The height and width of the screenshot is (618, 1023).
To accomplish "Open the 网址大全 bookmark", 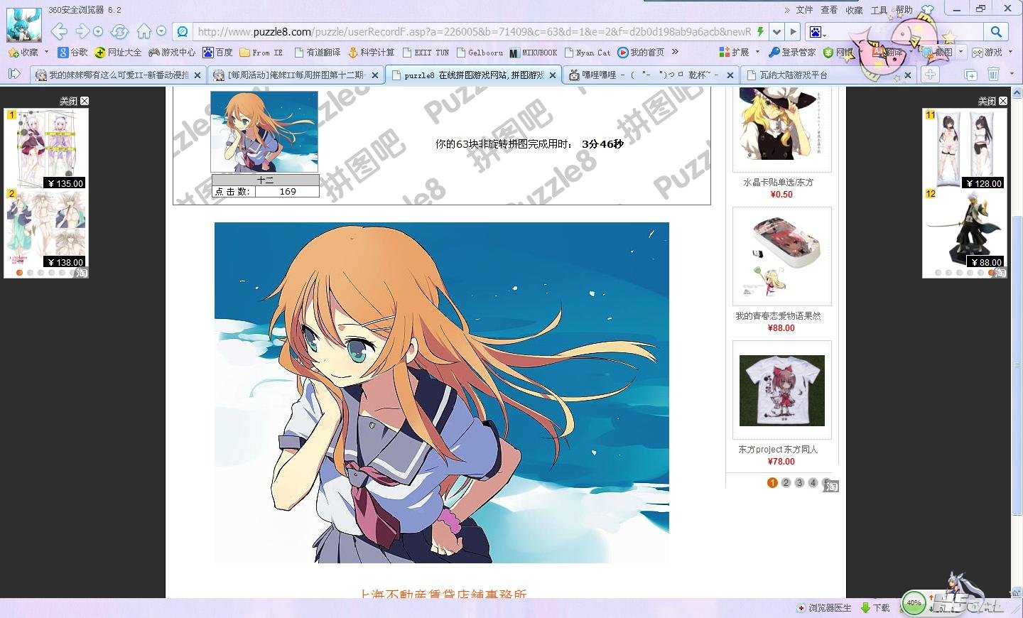I will [x=119, y=53].
